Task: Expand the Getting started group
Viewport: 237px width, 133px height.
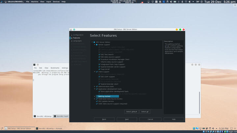Action: pyautogui.click(x=94, y=96)
